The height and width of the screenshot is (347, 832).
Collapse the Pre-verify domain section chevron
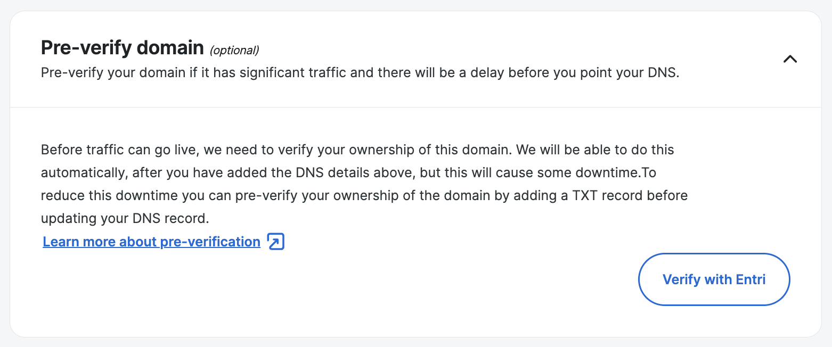point(790,59)
